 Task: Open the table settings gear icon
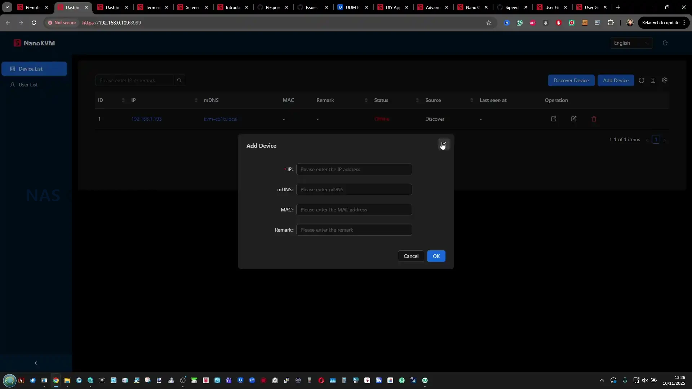(x=665, y=80)
